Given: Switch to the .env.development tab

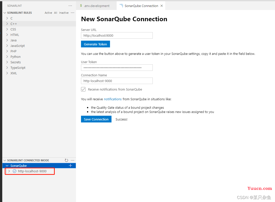Looking at the screenshot, I should click(96, 6).
